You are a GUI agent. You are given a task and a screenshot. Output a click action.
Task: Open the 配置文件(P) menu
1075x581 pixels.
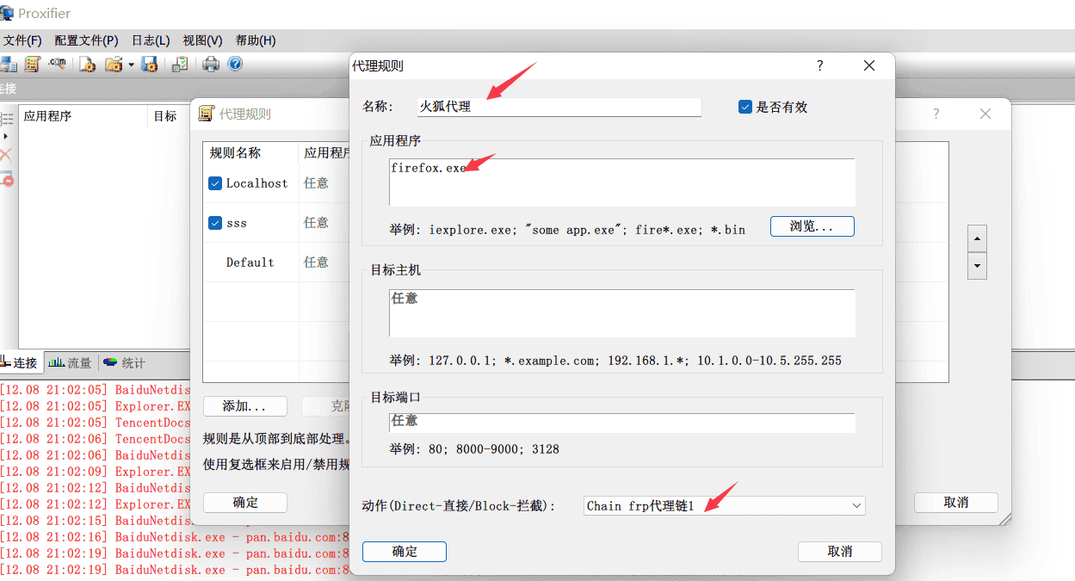click(x=86, y=40)
